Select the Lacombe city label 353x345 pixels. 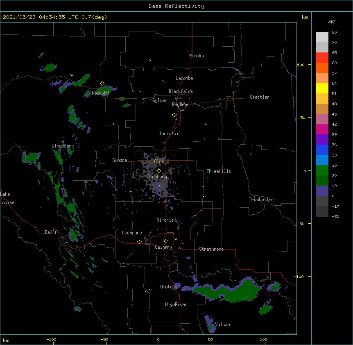pyautogui.click(x=184, y=78)
